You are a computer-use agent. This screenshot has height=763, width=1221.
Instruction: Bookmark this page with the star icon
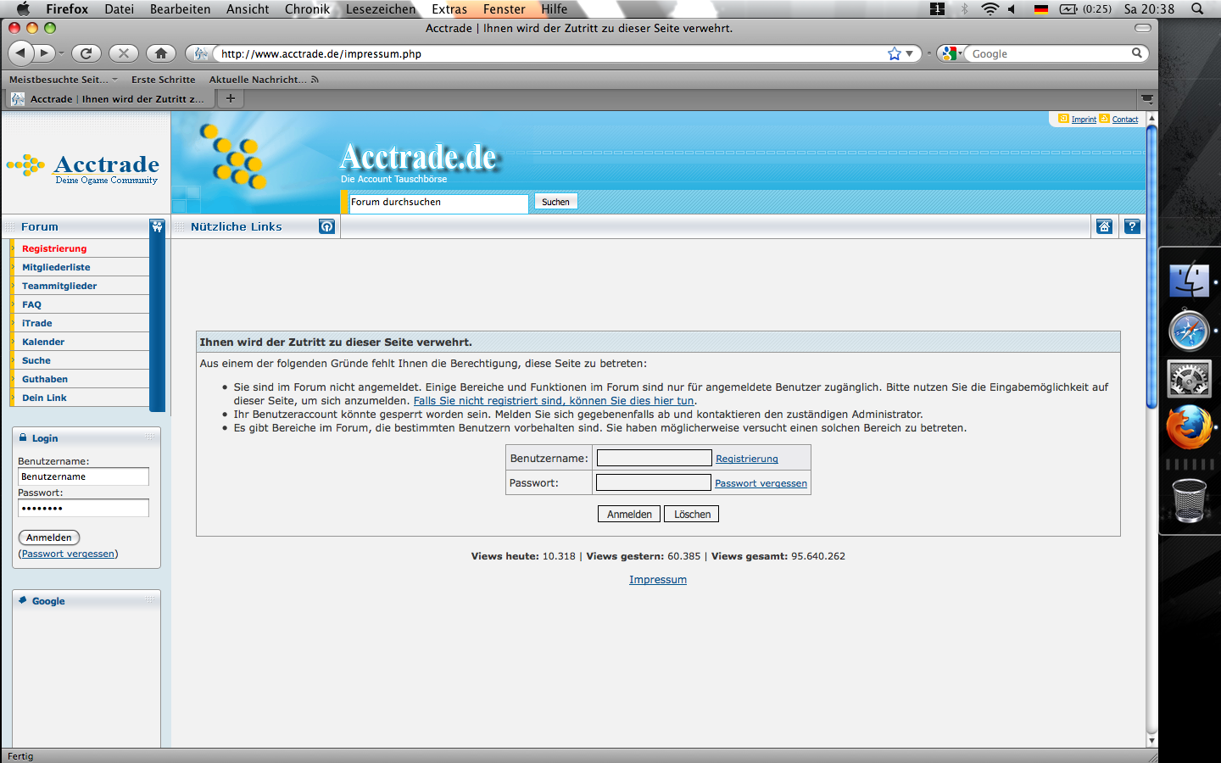pyautogui.click(x=894, y=53)
